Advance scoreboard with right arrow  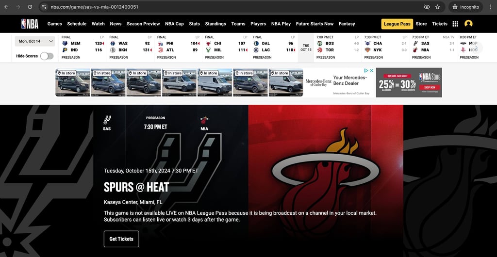[476, 48]
